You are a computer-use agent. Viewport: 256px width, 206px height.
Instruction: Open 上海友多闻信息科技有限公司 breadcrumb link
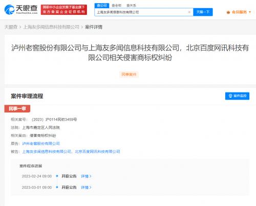point(51,27)
